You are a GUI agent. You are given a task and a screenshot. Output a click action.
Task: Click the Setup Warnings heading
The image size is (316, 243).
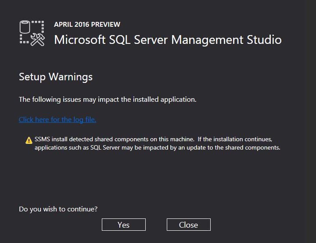[56, 77]
